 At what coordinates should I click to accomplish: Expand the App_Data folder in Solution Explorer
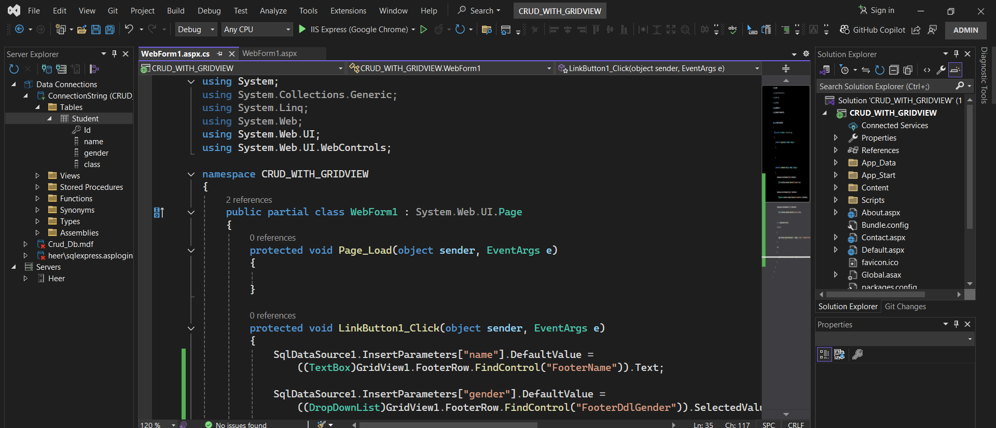point(836,163)
